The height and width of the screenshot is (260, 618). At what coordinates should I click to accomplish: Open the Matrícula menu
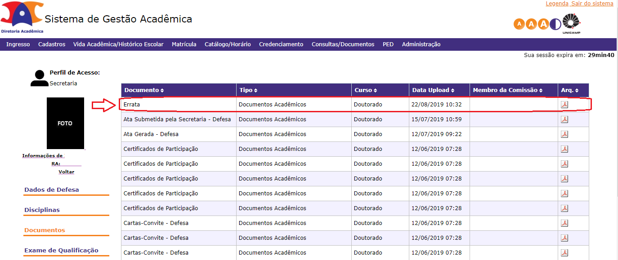click(184, 44)
